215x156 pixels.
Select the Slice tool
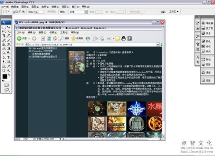click(x=9, y=35)
